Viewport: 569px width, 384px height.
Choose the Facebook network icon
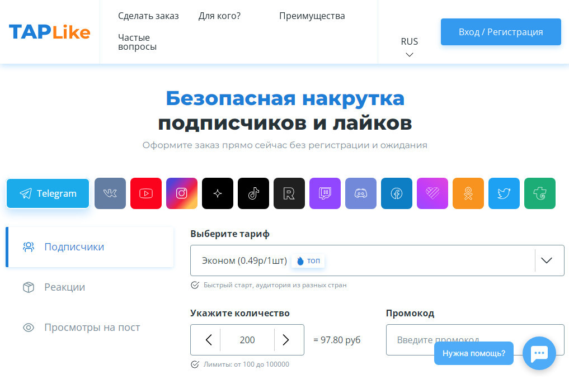(x=397, y=193)
